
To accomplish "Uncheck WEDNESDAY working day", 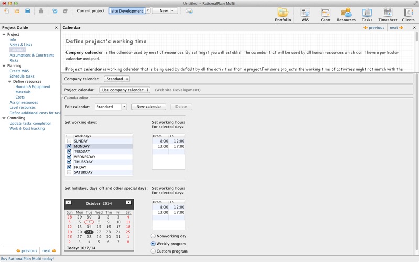I will [x=69, y=156].
